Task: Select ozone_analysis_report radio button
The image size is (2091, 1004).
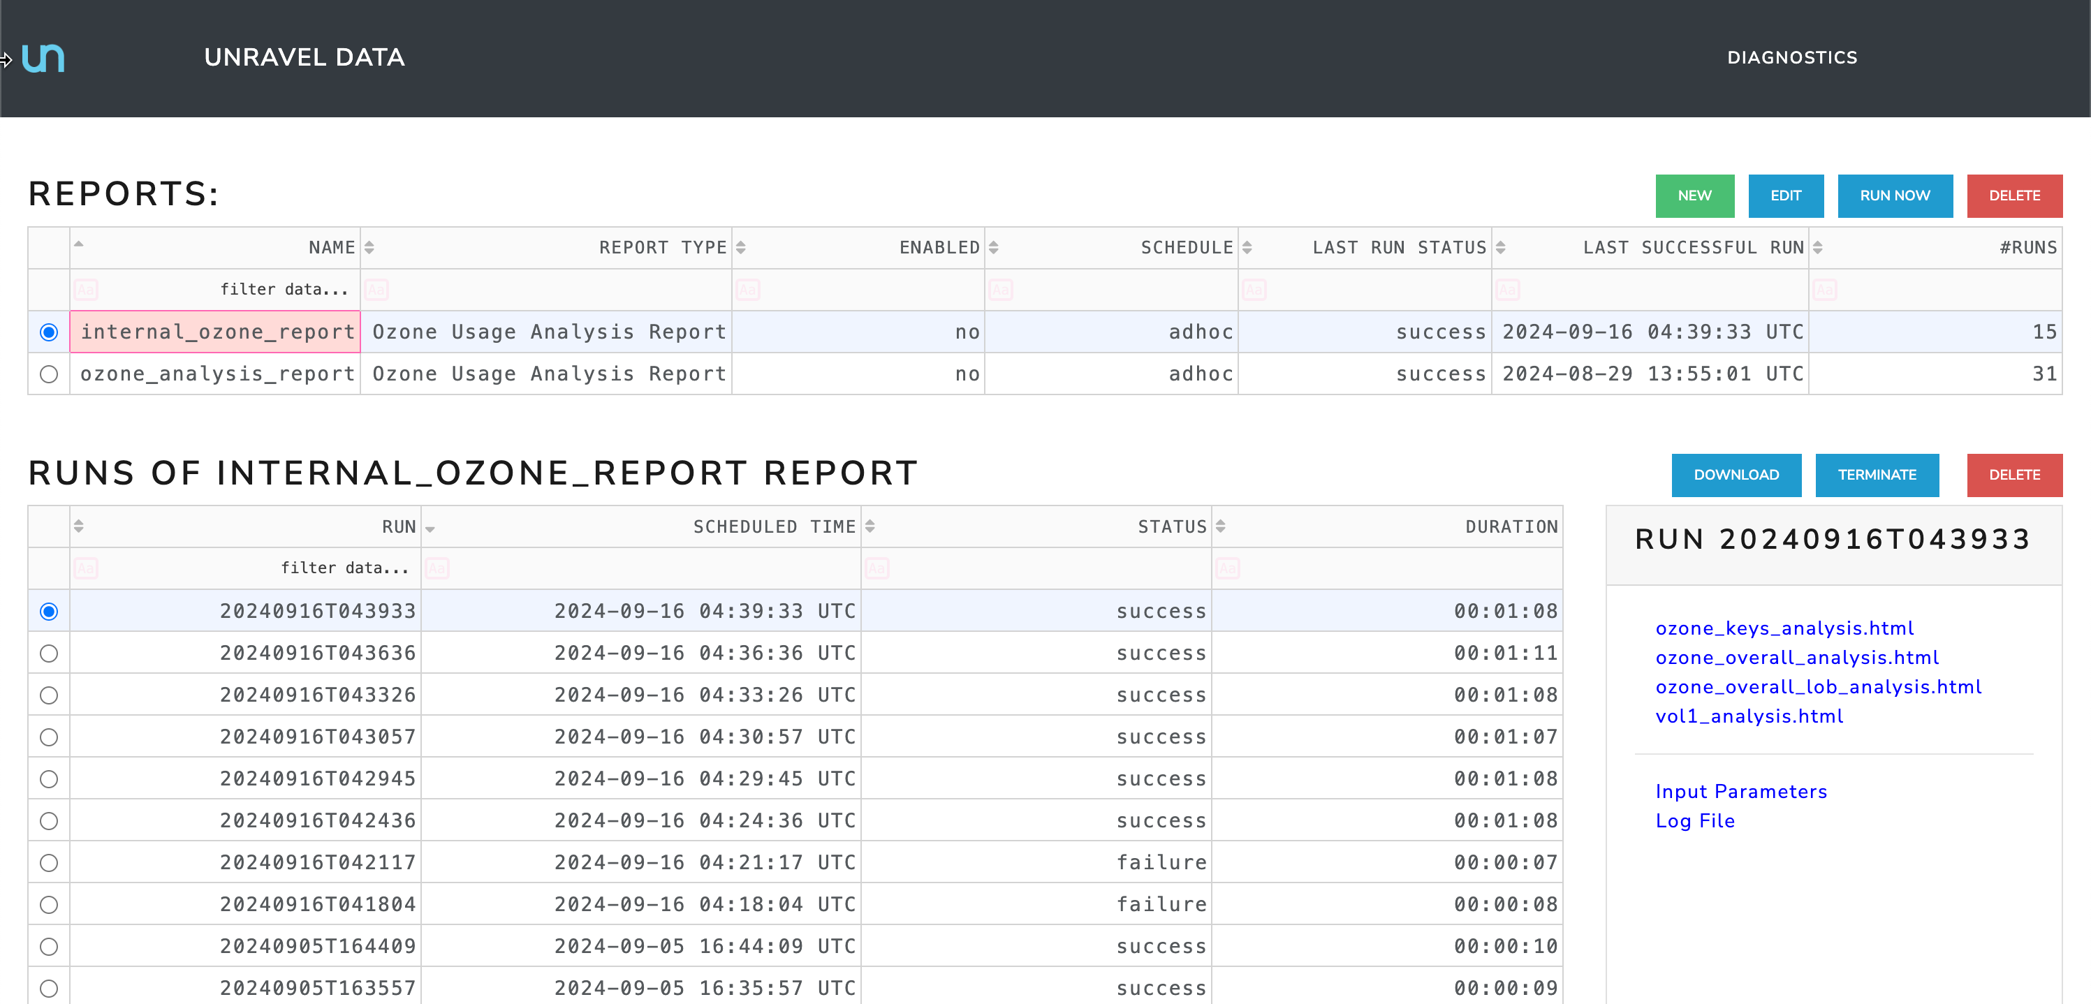Action: click(x=49, y=374)
